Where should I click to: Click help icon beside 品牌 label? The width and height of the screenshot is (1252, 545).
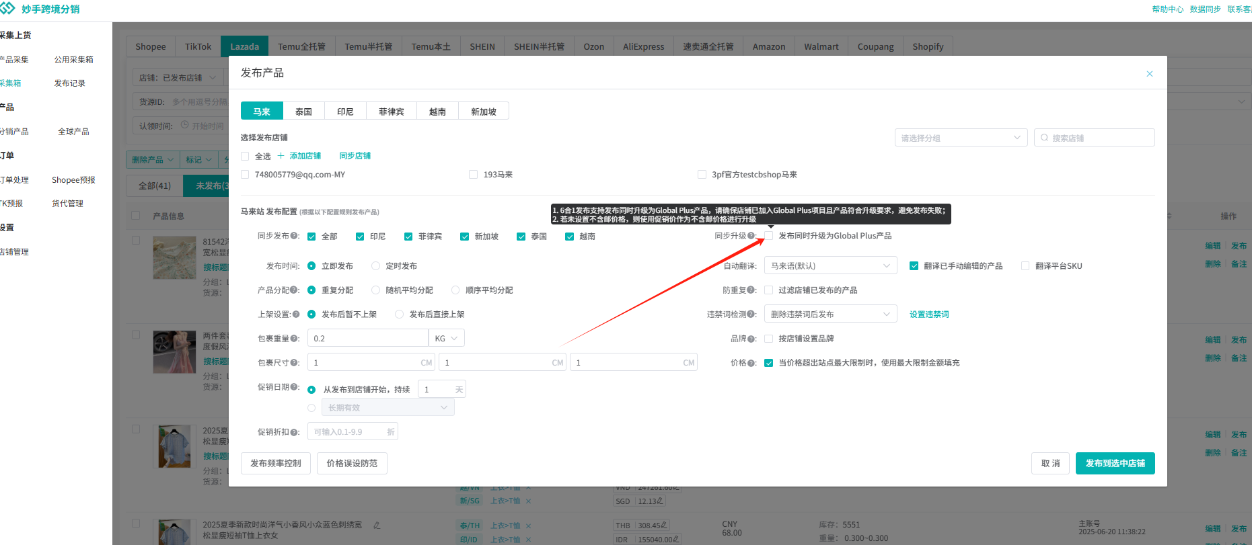point(751,339)
